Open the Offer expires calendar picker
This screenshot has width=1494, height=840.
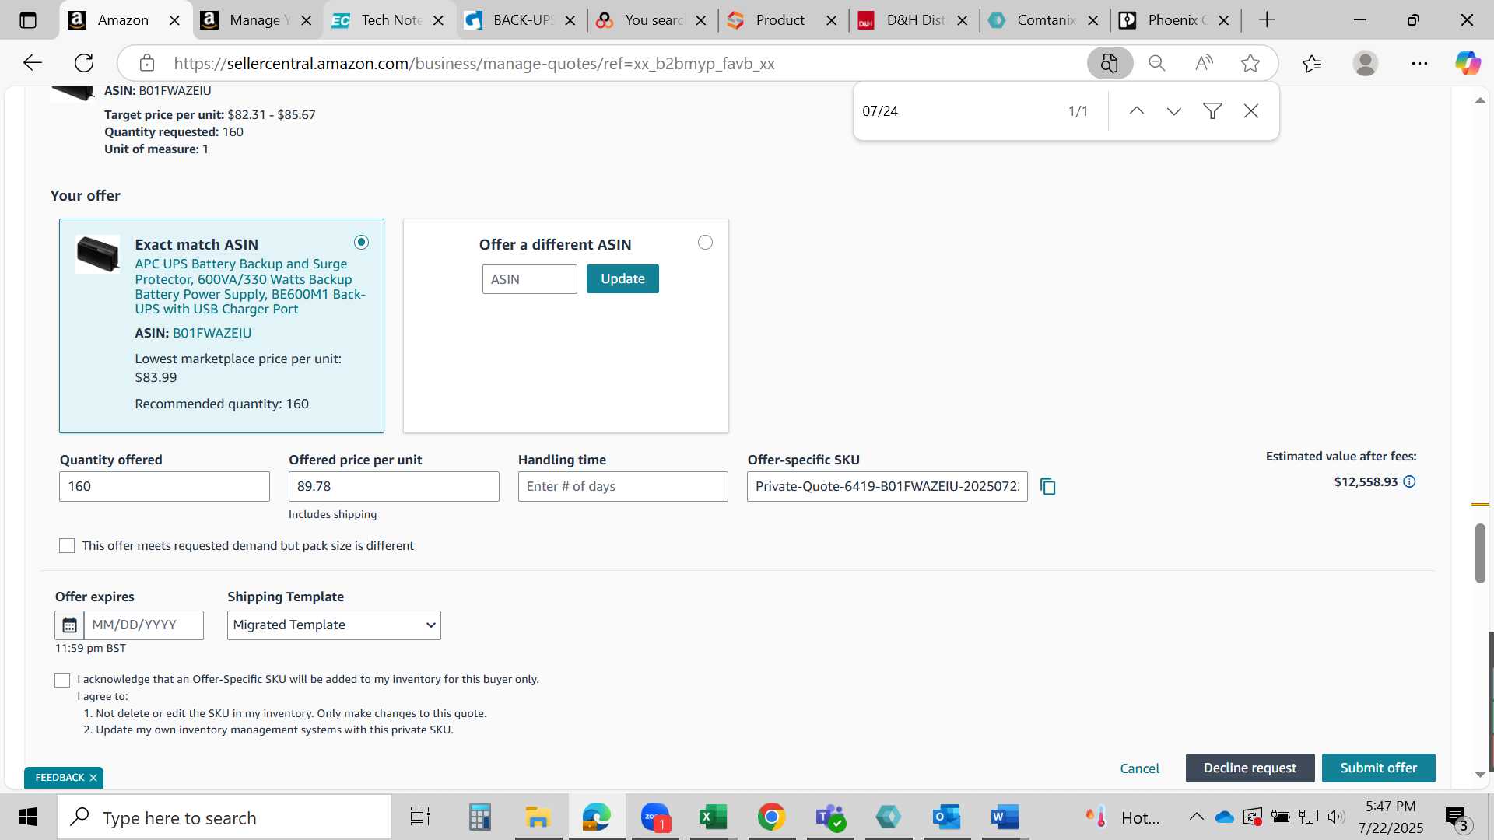[x=69, y=625]
